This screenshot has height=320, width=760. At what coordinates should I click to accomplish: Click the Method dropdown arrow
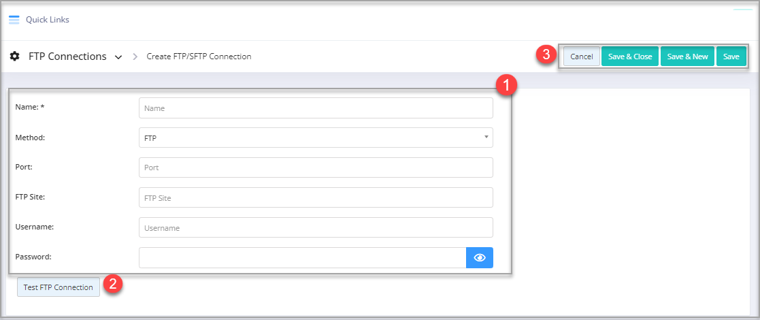pos(486,138)
